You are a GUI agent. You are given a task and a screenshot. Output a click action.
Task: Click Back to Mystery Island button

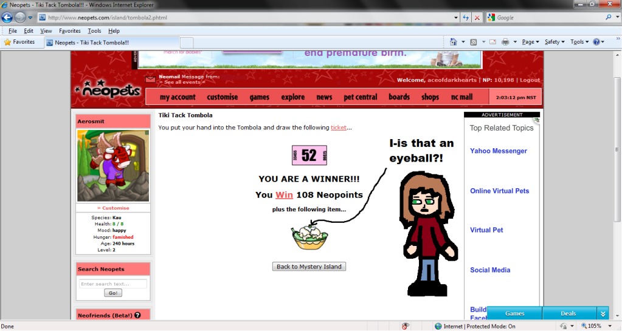click(309, 267)
